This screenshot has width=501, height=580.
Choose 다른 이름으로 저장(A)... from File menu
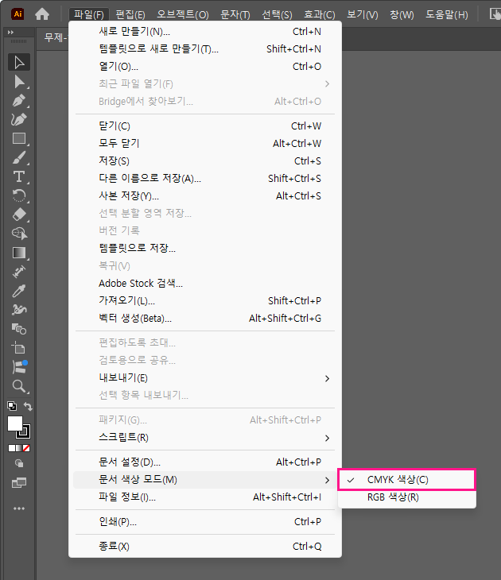pos(150,179)
